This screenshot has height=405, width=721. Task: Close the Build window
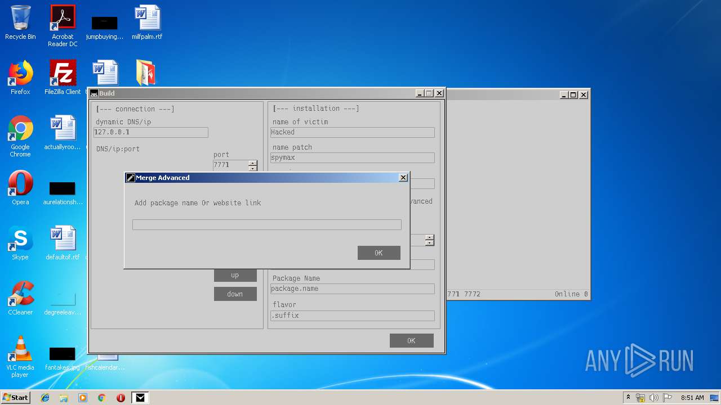click(439, 93)
